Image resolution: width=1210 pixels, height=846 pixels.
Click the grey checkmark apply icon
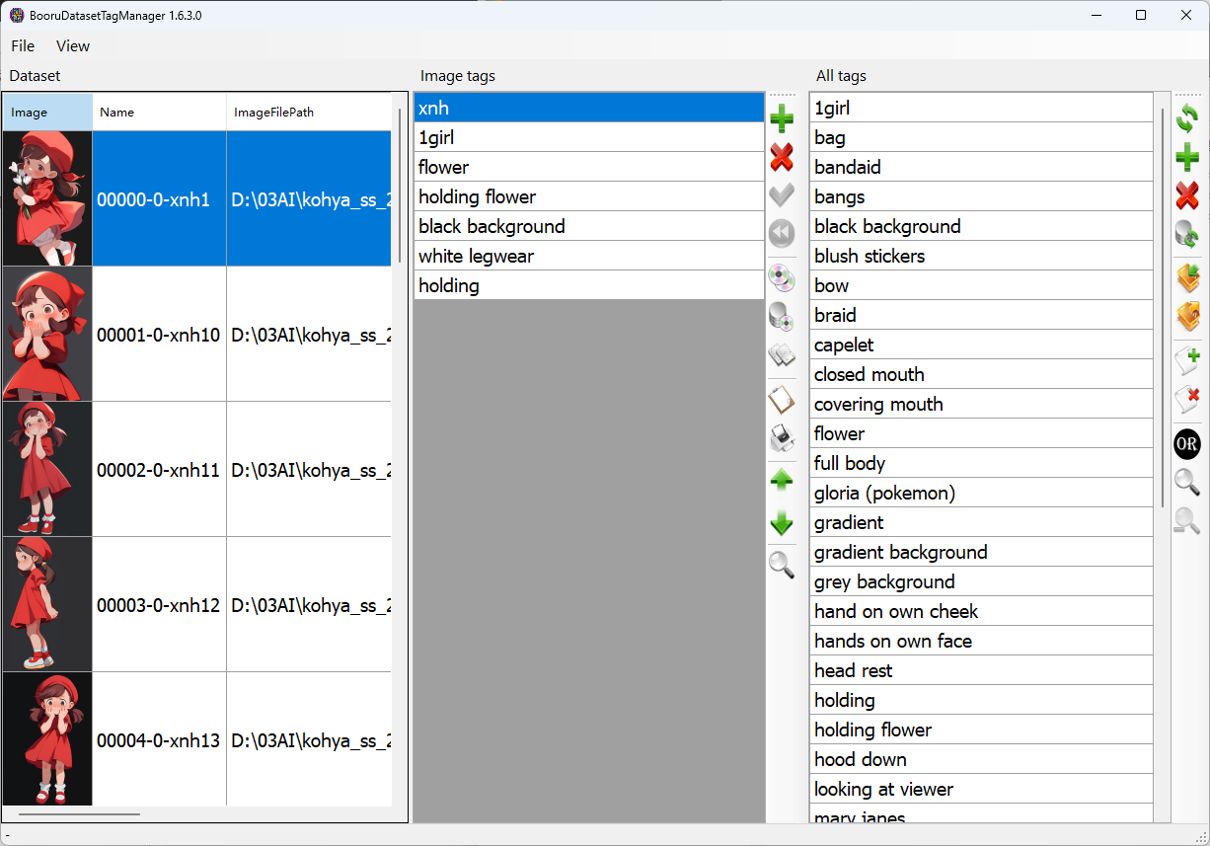(782, 195)
